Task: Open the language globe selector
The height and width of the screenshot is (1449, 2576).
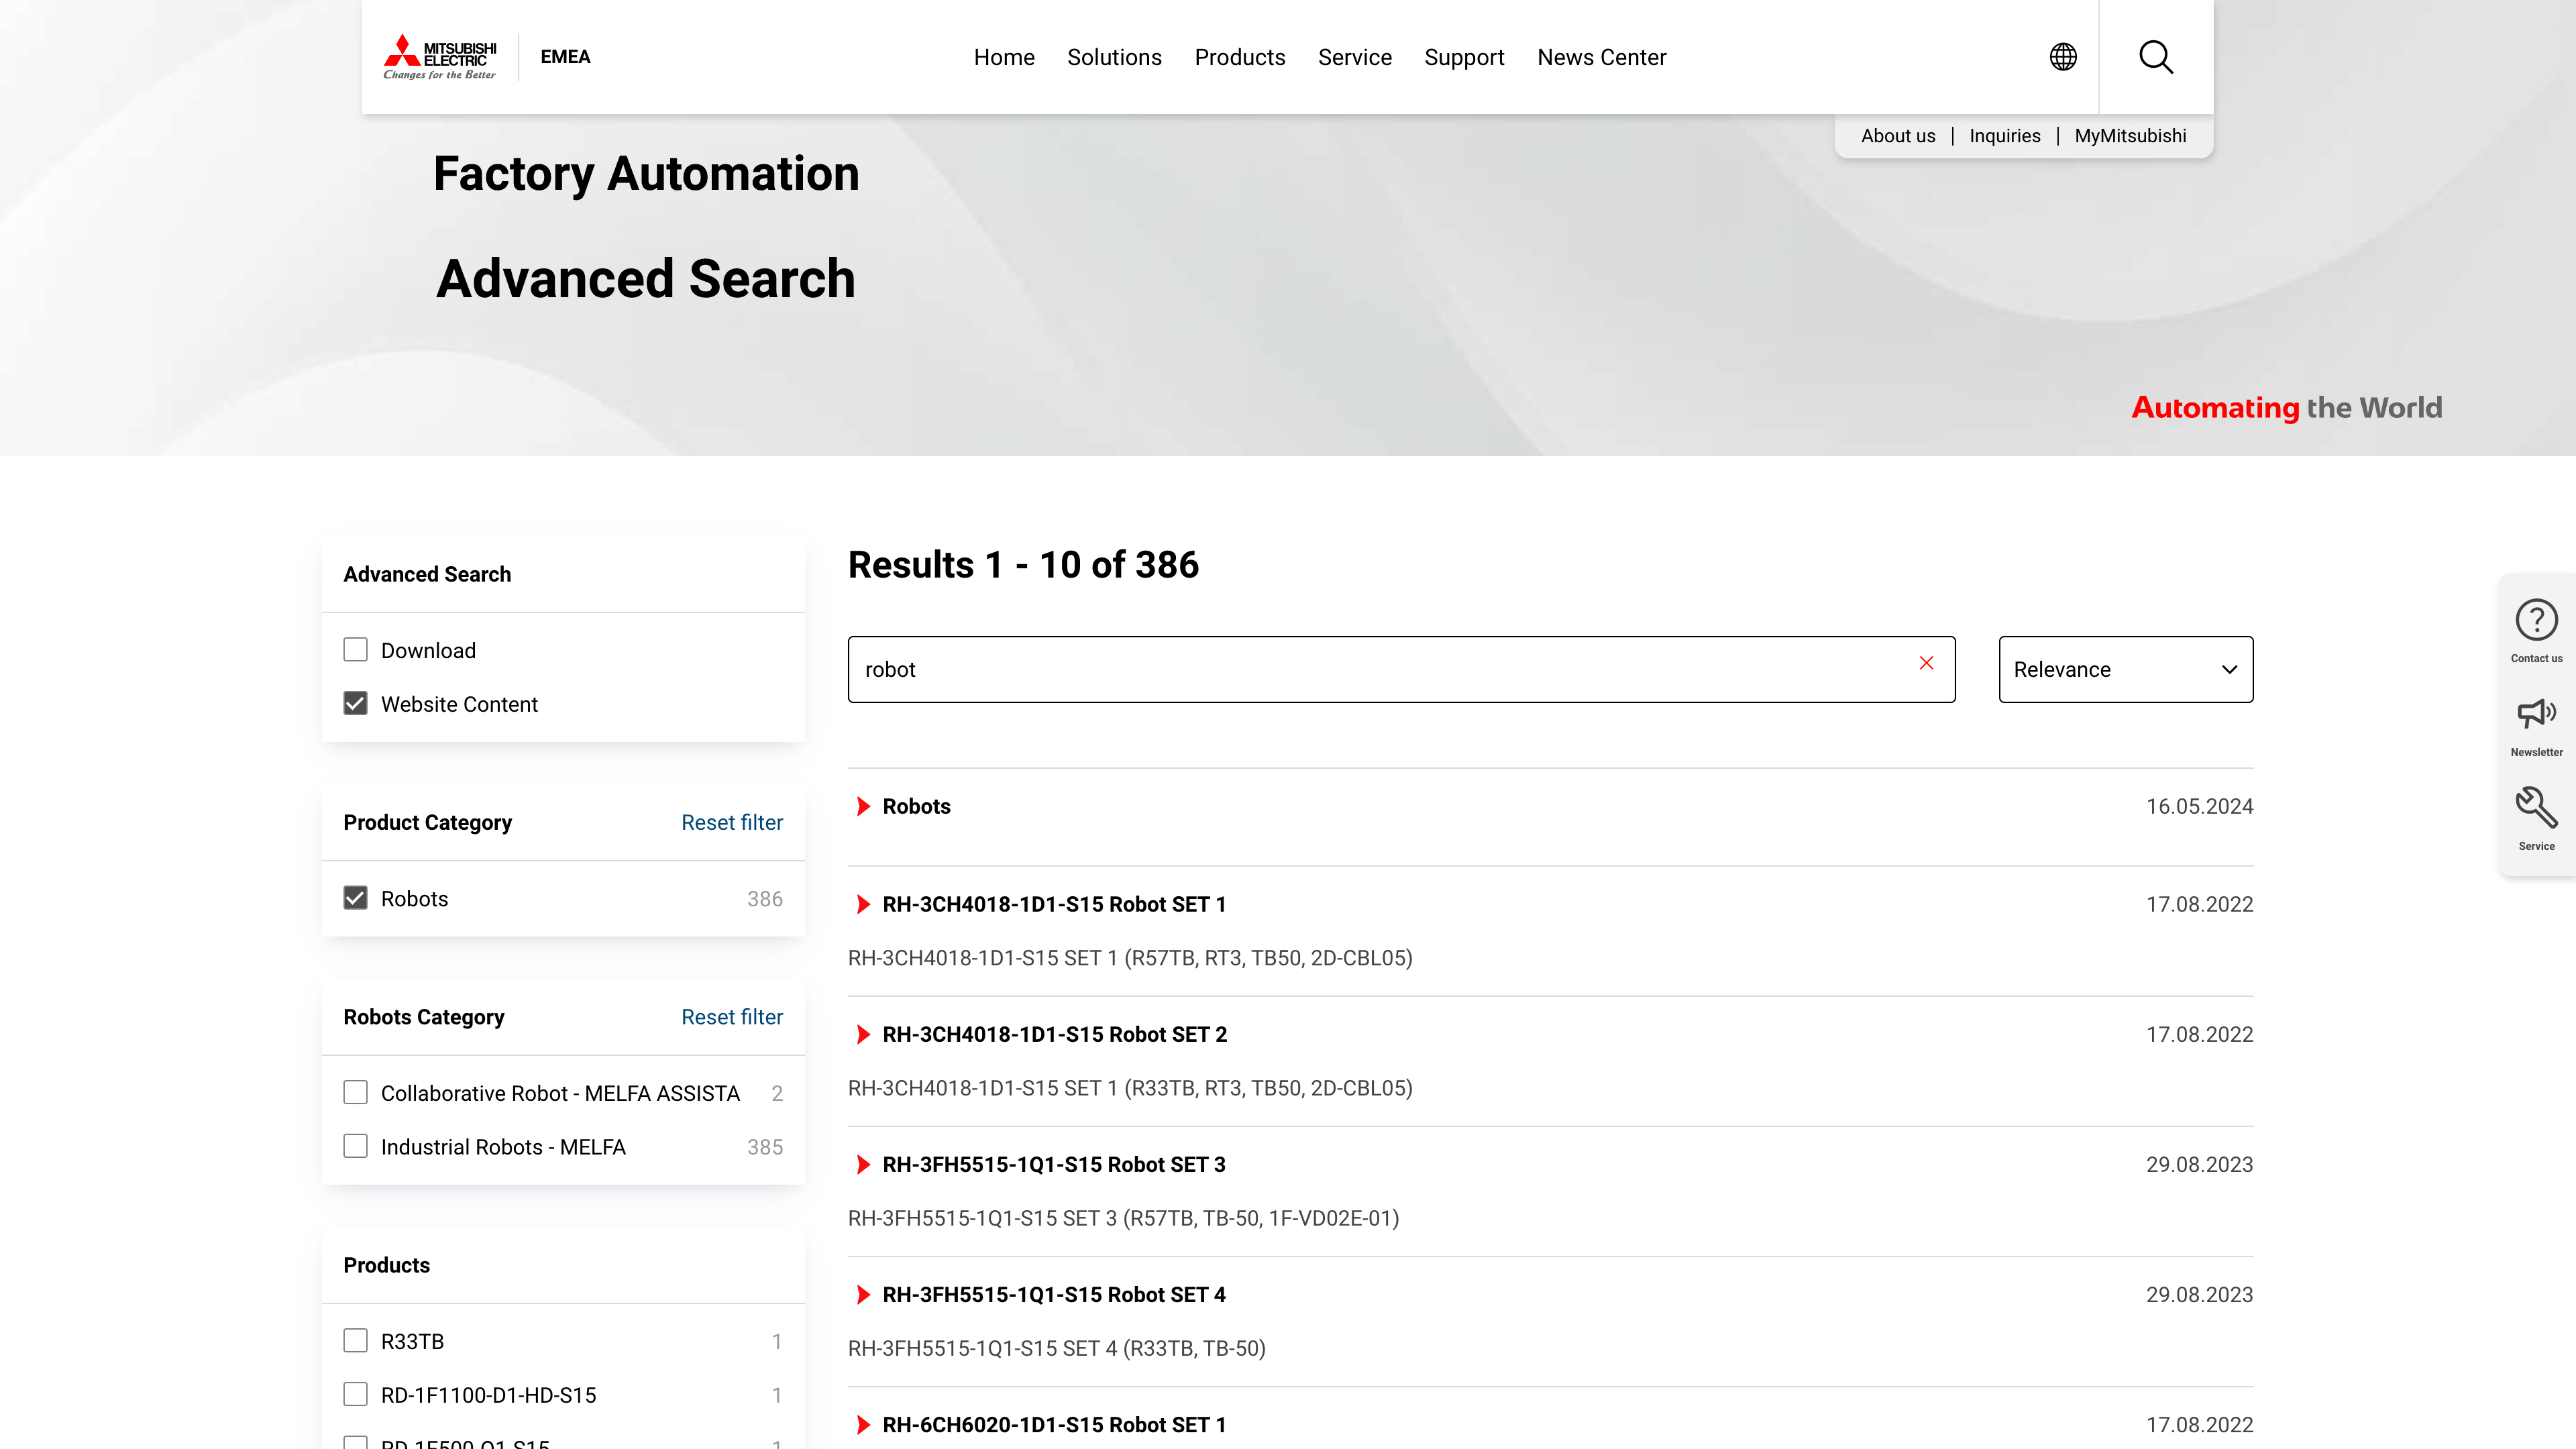Action: tap(2063, 57)
